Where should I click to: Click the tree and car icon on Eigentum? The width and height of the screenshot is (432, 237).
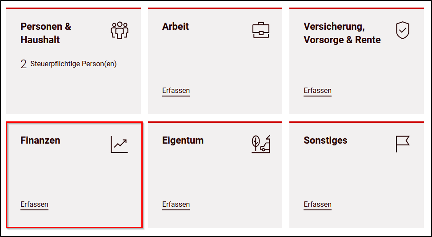[260, 144]
